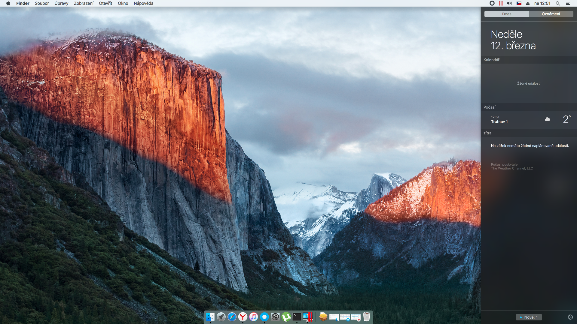Open the volume control in menu bar
Image resolution: width=577 pixels, height=324 pixels.
509,3
